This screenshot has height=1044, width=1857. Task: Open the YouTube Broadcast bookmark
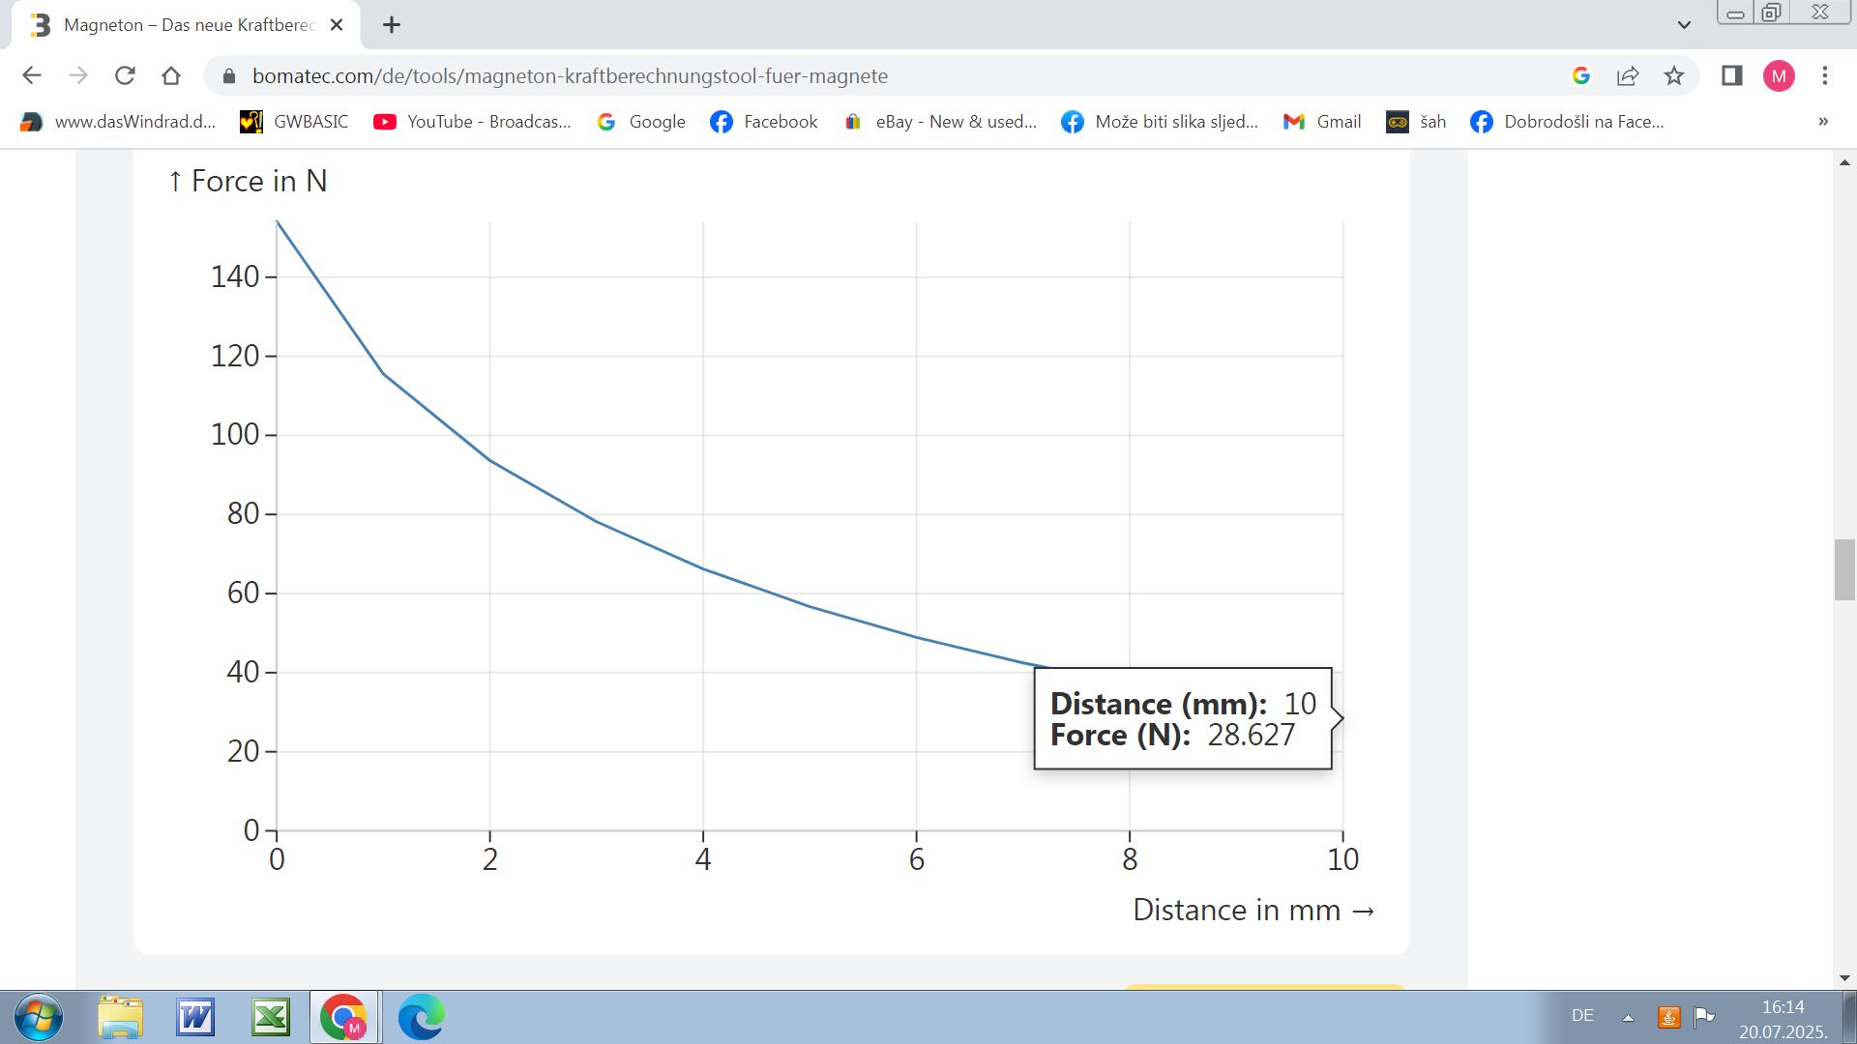click(x=472, y=122)
